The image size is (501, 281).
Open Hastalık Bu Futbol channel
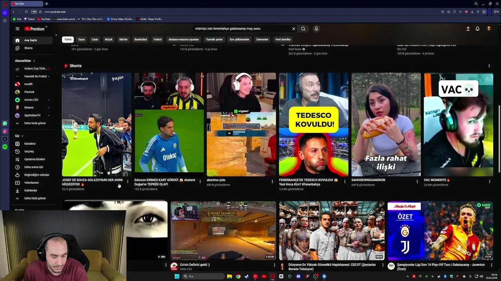click(x=33, y=76)
